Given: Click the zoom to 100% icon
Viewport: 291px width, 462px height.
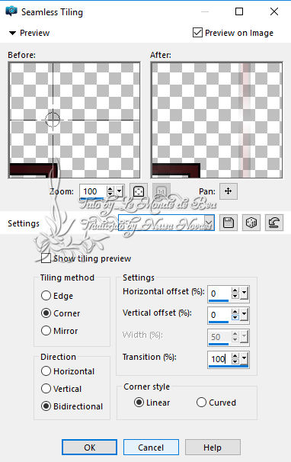Looking at the screenshot, I should click(161, 191).
